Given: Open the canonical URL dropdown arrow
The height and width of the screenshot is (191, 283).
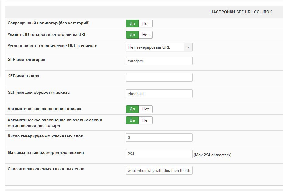Looking at the screenshot, I should point(188,47).
